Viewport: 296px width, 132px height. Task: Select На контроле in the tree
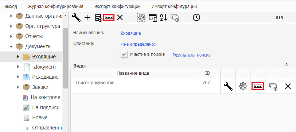pos(46,97)
